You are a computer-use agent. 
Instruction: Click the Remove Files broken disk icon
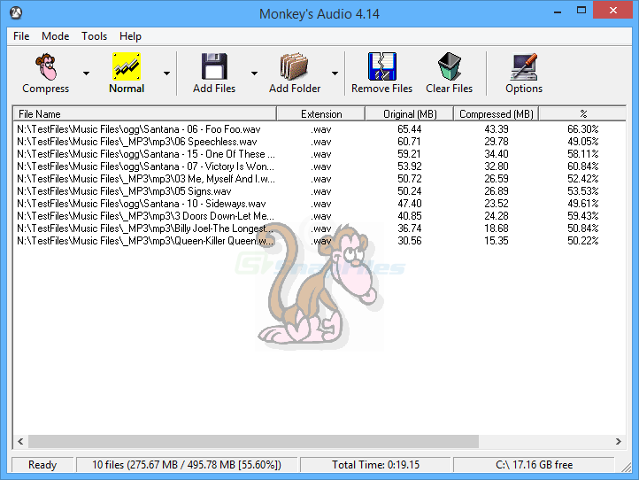(381, 66)
